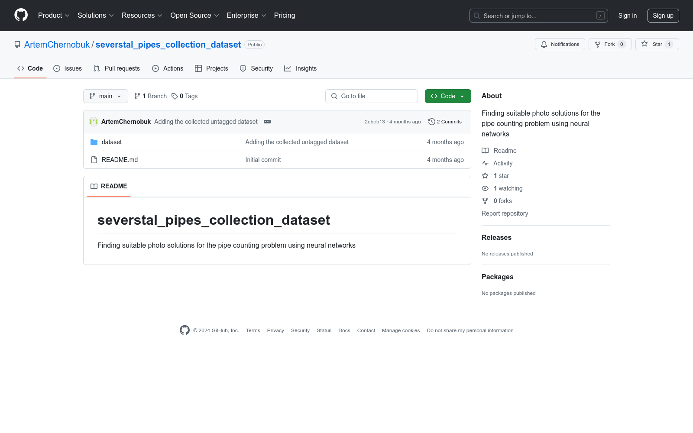
Task: Click Manage cookies in footer
Action: [x=401, y=330]
